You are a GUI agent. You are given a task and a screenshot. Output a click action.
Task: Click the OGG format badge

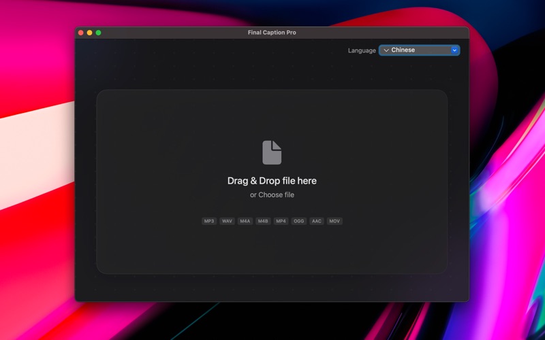(299, 221)
